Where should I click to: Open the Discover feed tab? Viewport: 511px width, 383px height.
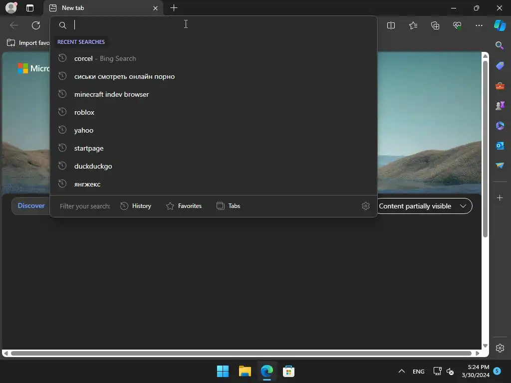pos(31,206)
